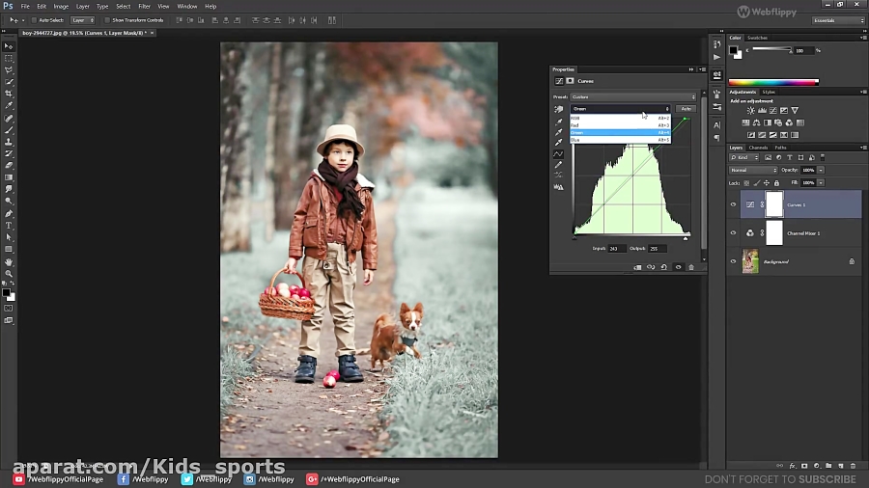The height and width of the screenshot is (488, 869).
Task: Select the Zoom tool in toolbox
Action: point(9,274)
